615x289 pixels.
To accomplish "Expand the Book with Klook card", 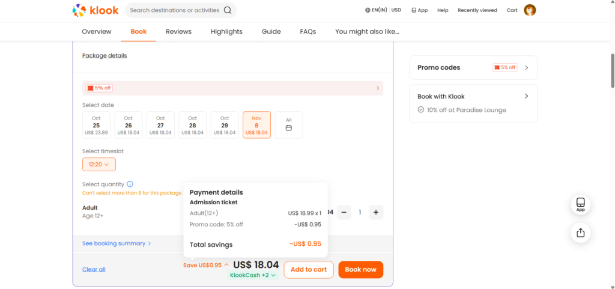I will coord(473,103).
